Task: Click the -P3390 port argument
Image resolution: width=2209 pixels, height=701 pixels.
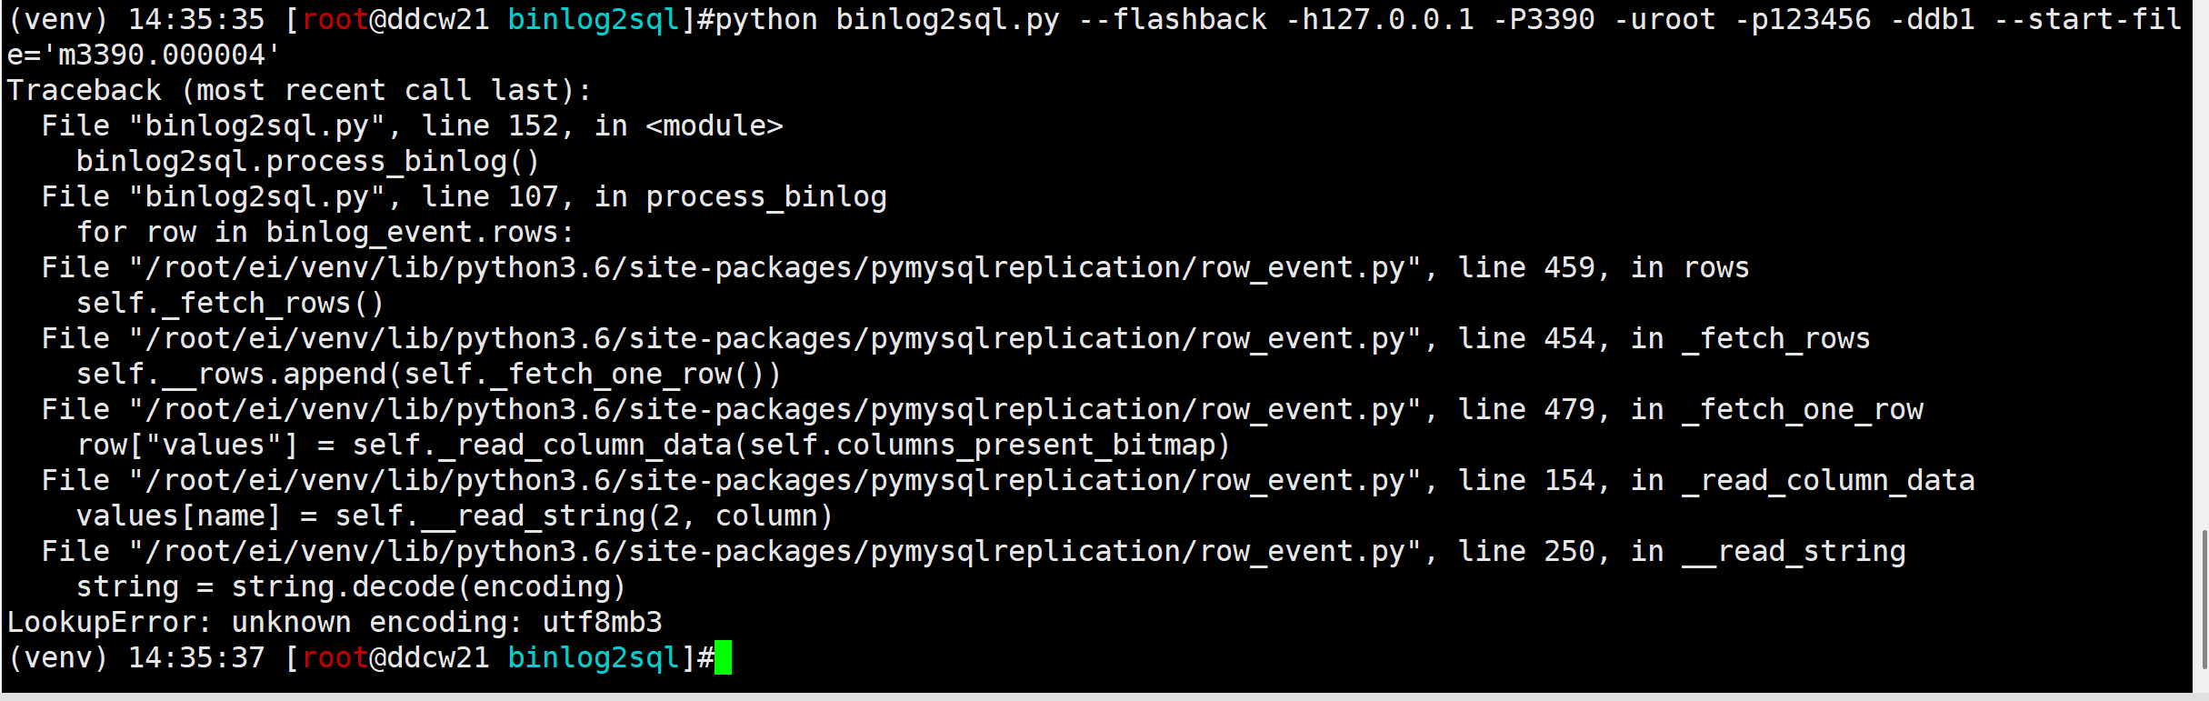Action: (1544, 19)
